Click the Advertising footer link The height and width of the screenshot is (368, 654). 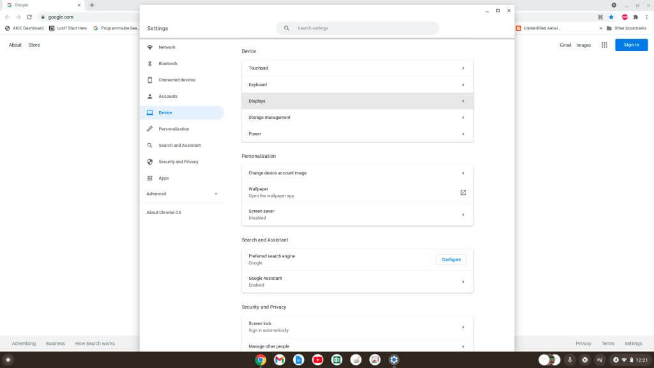point(24,343)
